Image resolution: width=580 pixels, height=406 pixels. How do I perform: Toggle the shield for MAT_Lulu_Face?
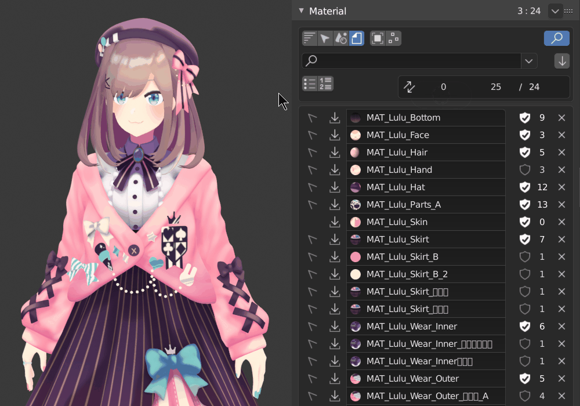pyautogui.click(x=525, y=135)
